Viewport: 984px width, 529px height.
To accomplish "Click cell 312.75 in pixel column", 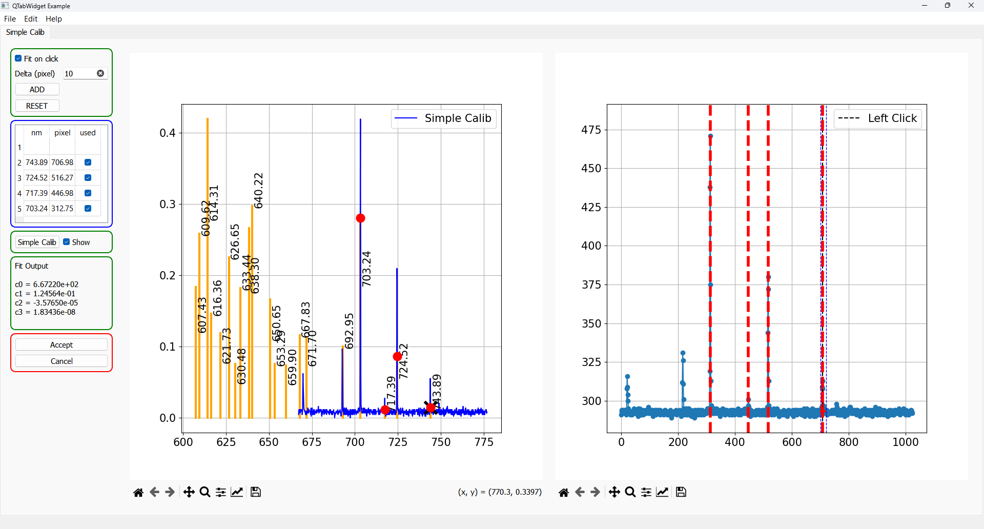I will coord(63,209).
